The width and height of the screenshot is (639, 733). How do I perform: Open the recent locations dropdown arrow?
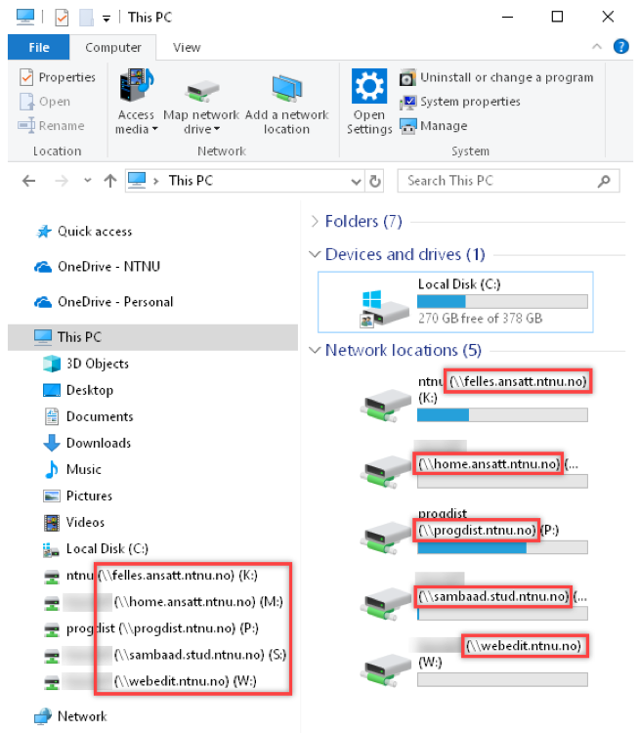tap(87, 180)
